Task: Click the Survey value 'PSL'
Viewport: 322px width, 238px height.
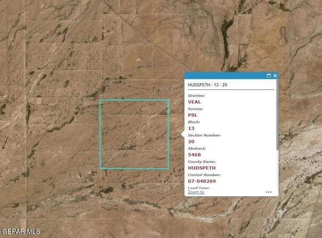Action: click(x=192, y=115)
